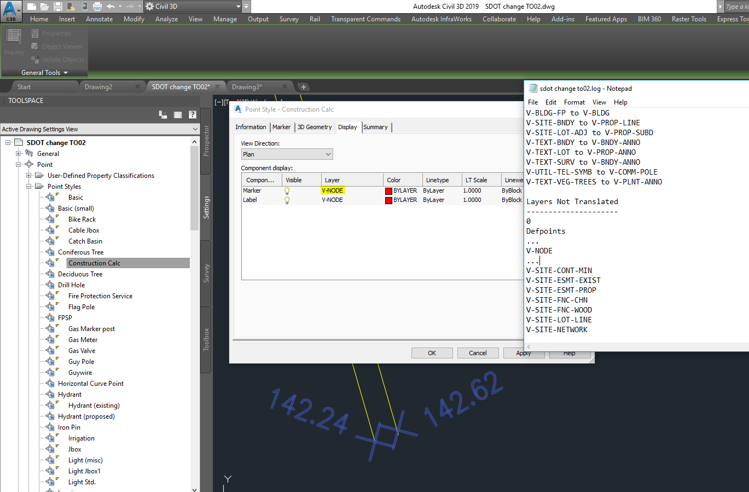Click the new tab plus icon
Viewport: 749px width, 492px height.
point(304,87)
